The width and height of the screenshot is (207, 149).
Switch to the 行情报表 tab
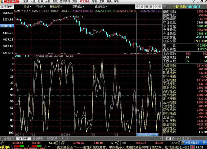click(x=38, y=139)
